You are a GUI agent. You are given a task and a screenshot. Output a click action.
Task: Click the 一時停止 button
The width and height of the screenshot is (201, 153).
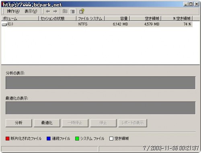75,123
